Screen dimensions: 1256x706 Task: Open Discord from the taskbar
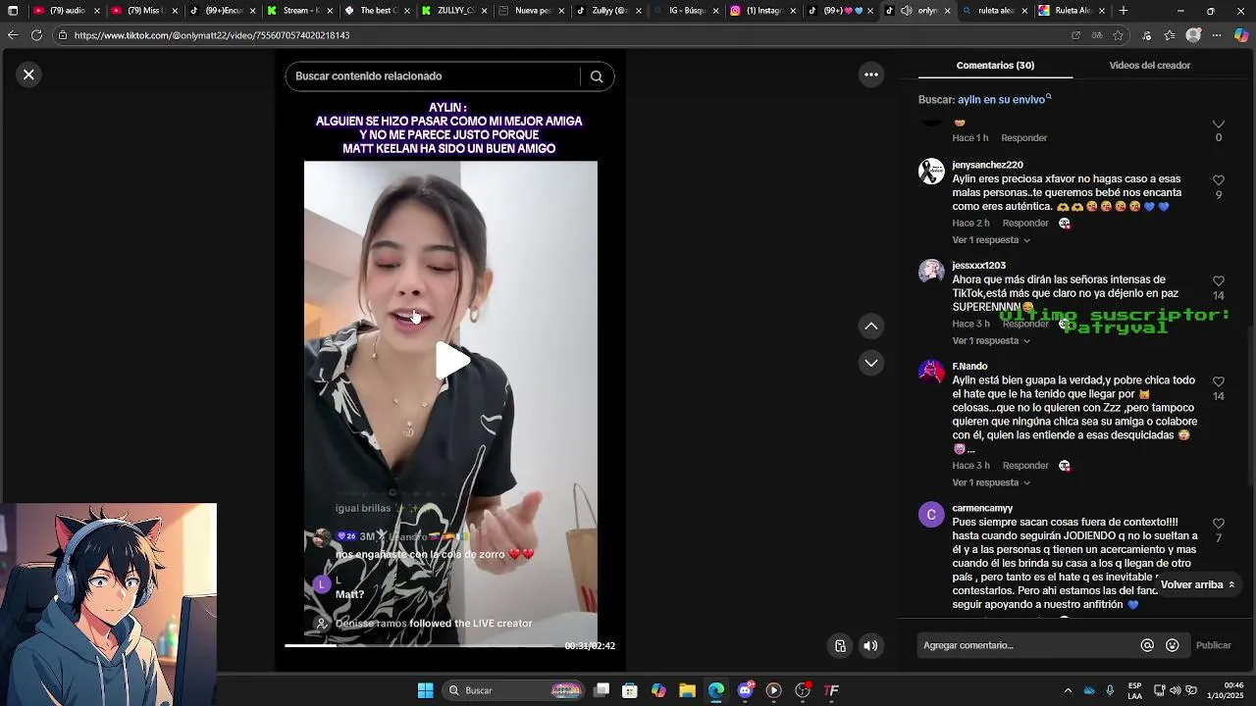(745, 690)
